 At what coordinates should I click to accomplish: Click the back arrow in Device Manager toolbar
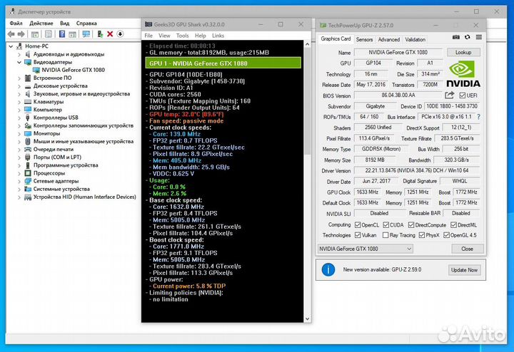tap(12, 33)
